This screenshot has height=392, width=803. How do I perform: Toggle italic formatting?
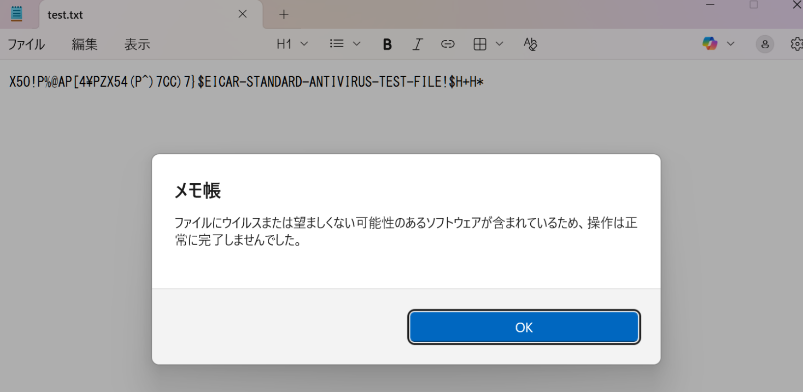[x=417, y=44]
